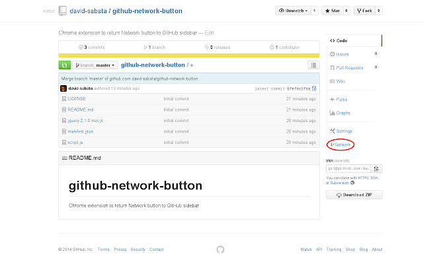
Task: Open the Graphs tab in sidebar
Action: click(343, 113)
